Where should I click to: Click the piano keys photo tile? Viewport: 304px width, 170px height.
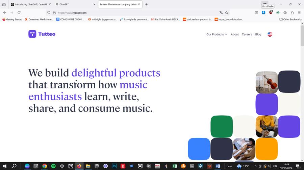point(244,149)
